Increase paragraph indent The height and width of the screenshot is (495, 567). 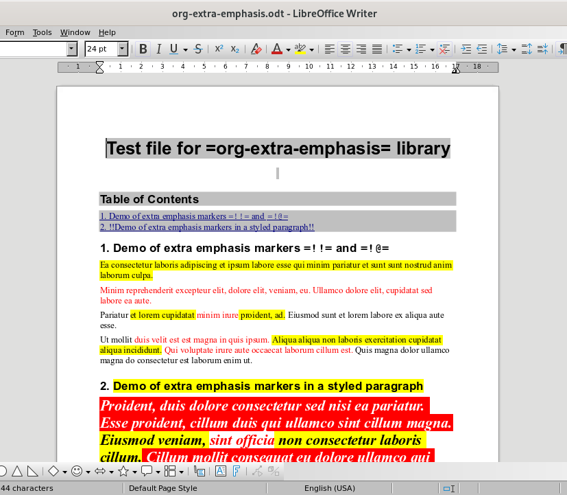[466, 49]
